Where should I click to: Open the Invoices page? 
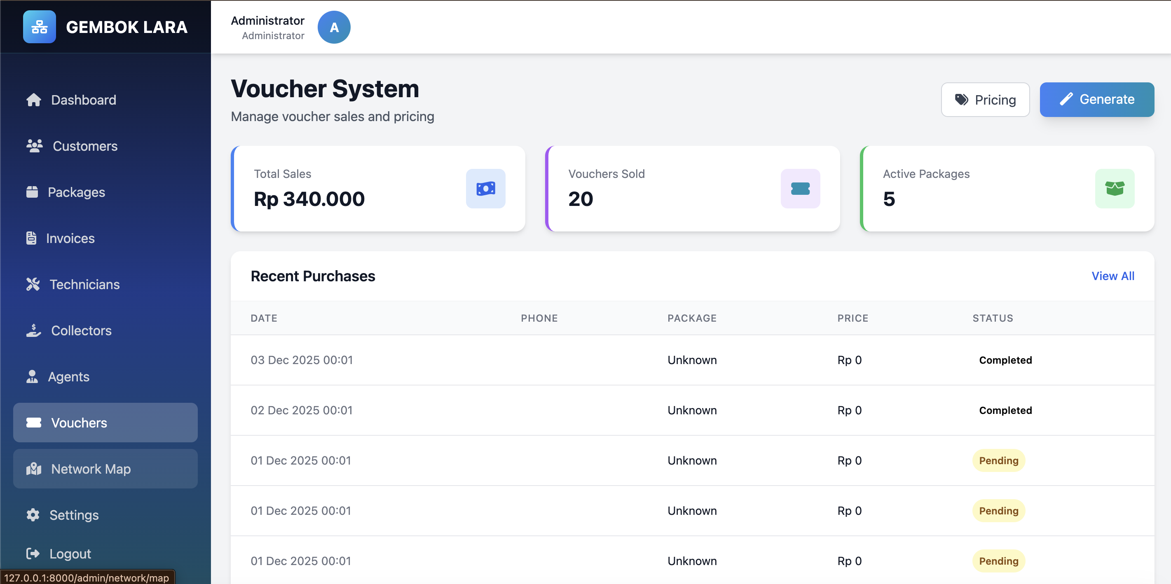coord(70,238)
